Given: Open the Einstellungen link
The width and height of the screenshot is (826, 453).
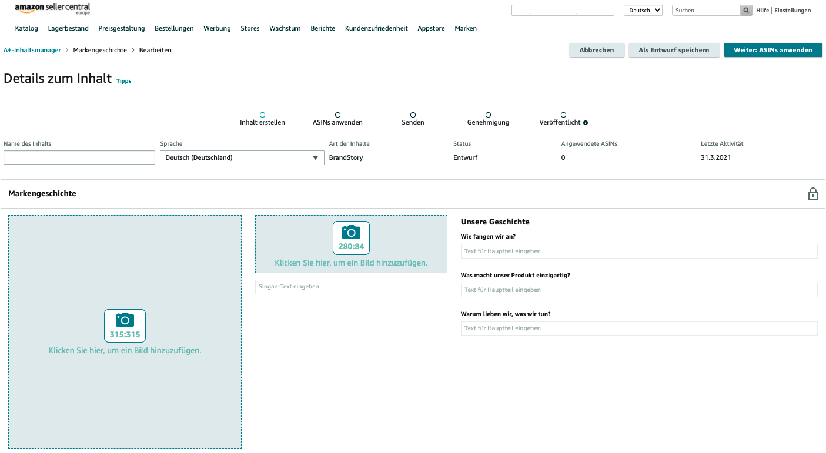Looking at the screenshot, I should 792,10.
